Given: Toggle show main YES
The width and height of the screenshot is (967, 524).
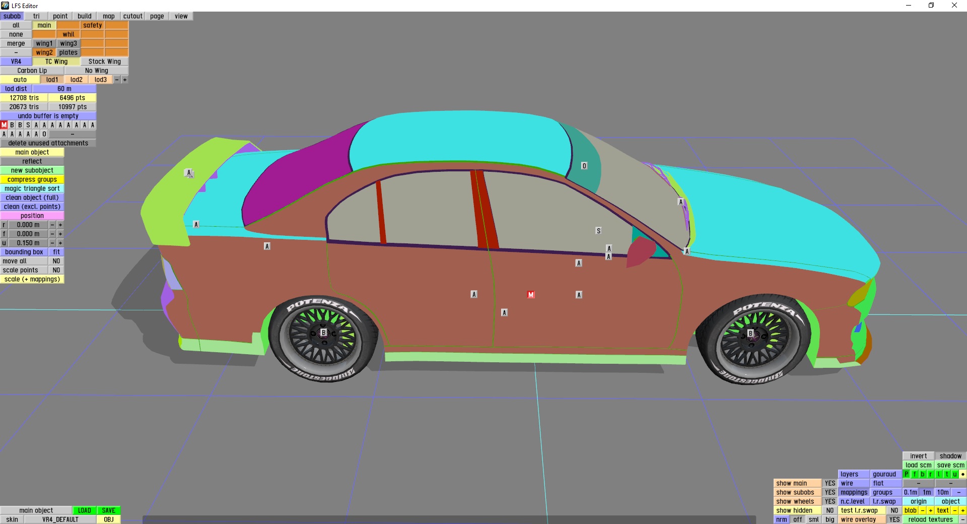Looking at the screenshot, I should (x=830, y=483).
